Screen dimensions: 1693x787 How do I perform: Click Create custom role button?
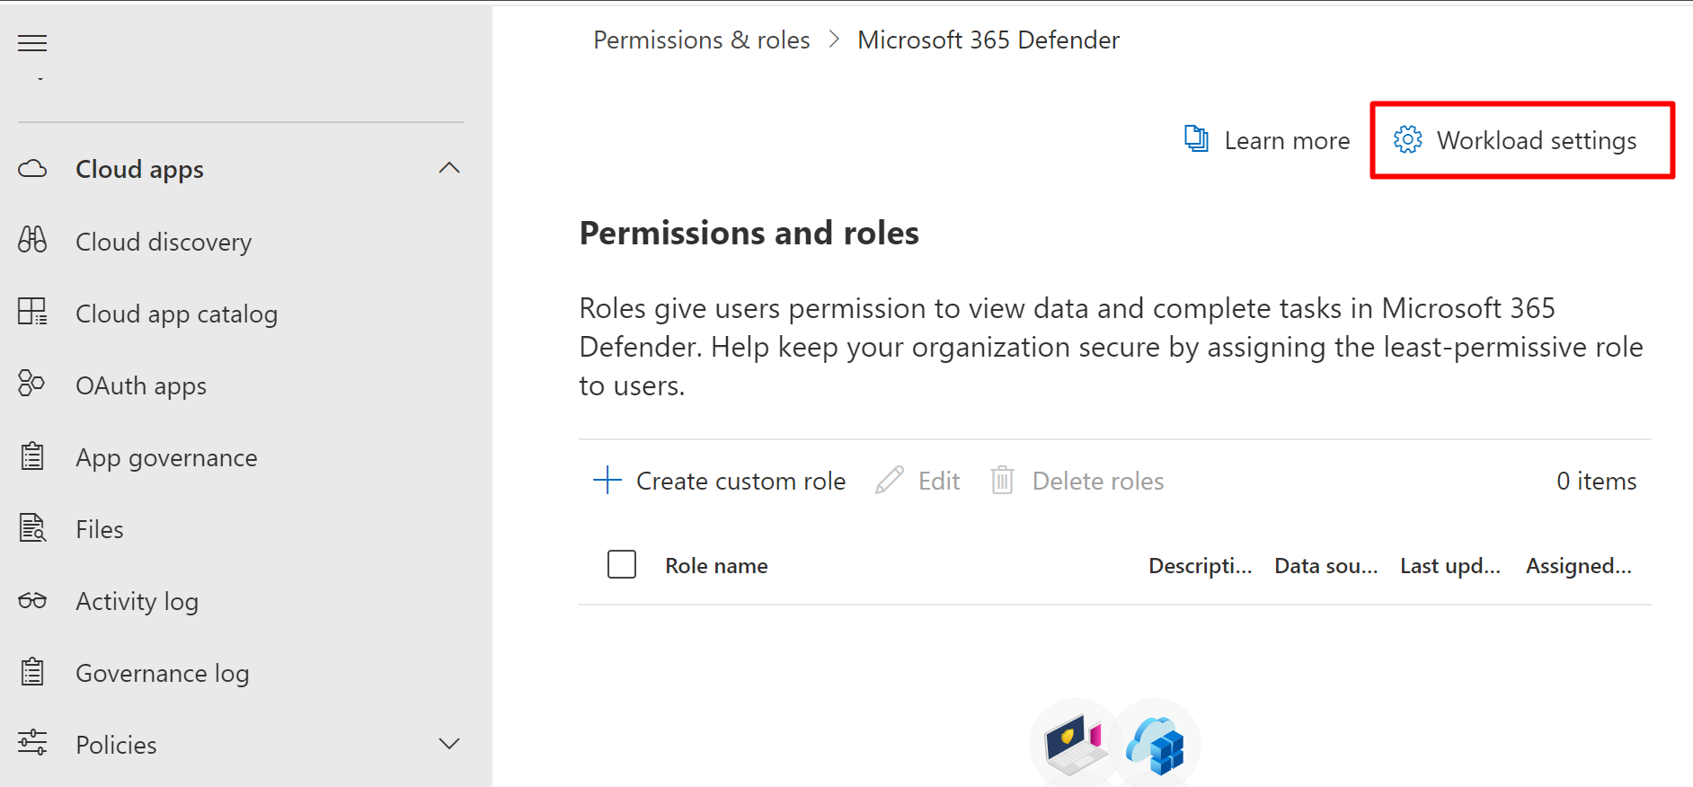[x=720, y=481]
